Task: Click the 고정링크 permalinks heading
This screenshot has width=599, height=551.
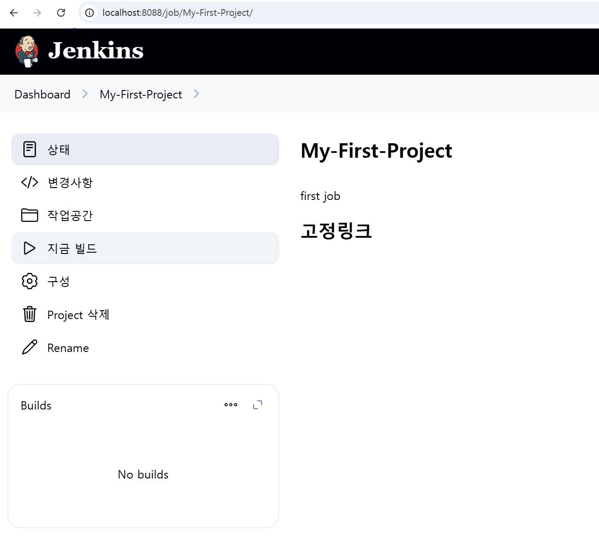Action: click(x=336, y=231)
